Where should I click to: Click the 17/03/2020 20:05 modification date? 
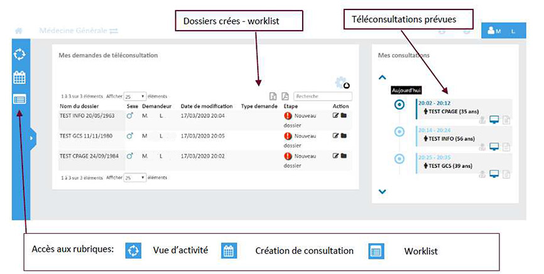[203, 136]
